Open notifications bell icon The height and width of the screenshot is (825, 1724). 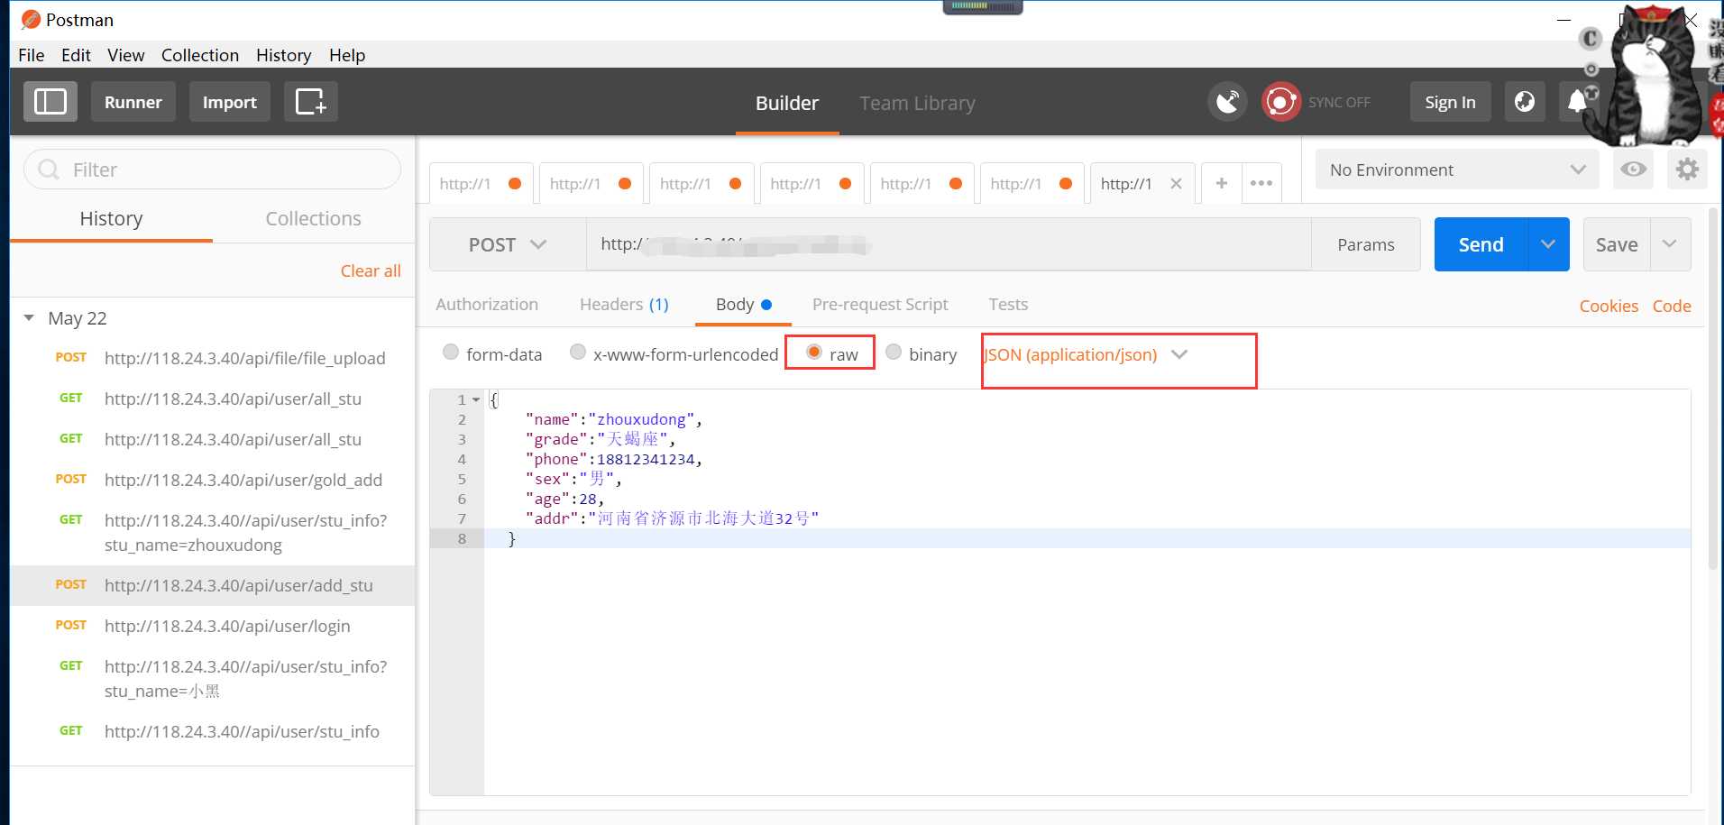[x=1578, y=102]
